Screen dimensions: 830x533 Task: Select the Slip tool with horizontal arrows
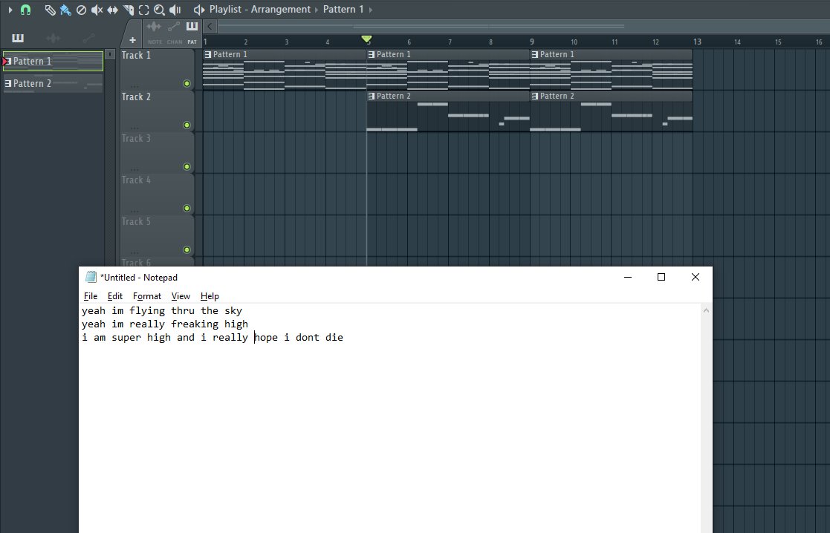tap(113, 10)
